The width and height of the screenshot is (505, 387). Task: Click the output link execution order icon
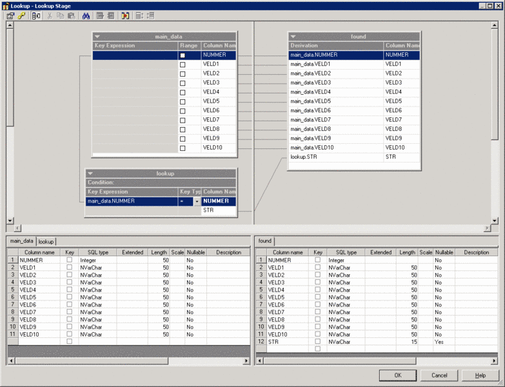click(x=150, y=15)
